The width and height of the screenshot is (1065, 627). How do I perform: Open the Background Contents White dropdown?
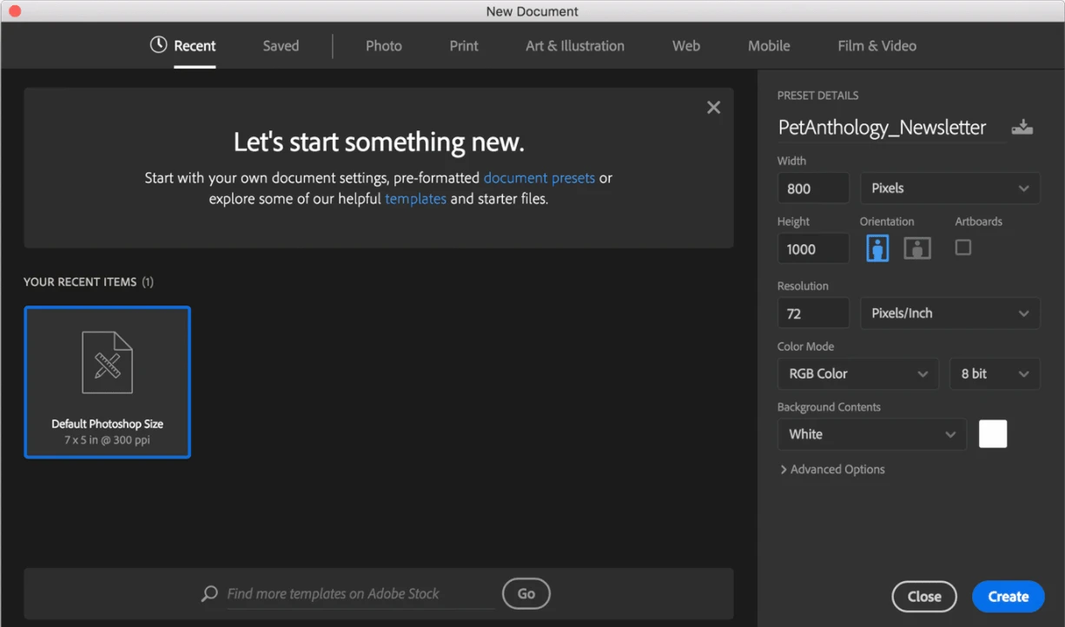tap(871, 434)
